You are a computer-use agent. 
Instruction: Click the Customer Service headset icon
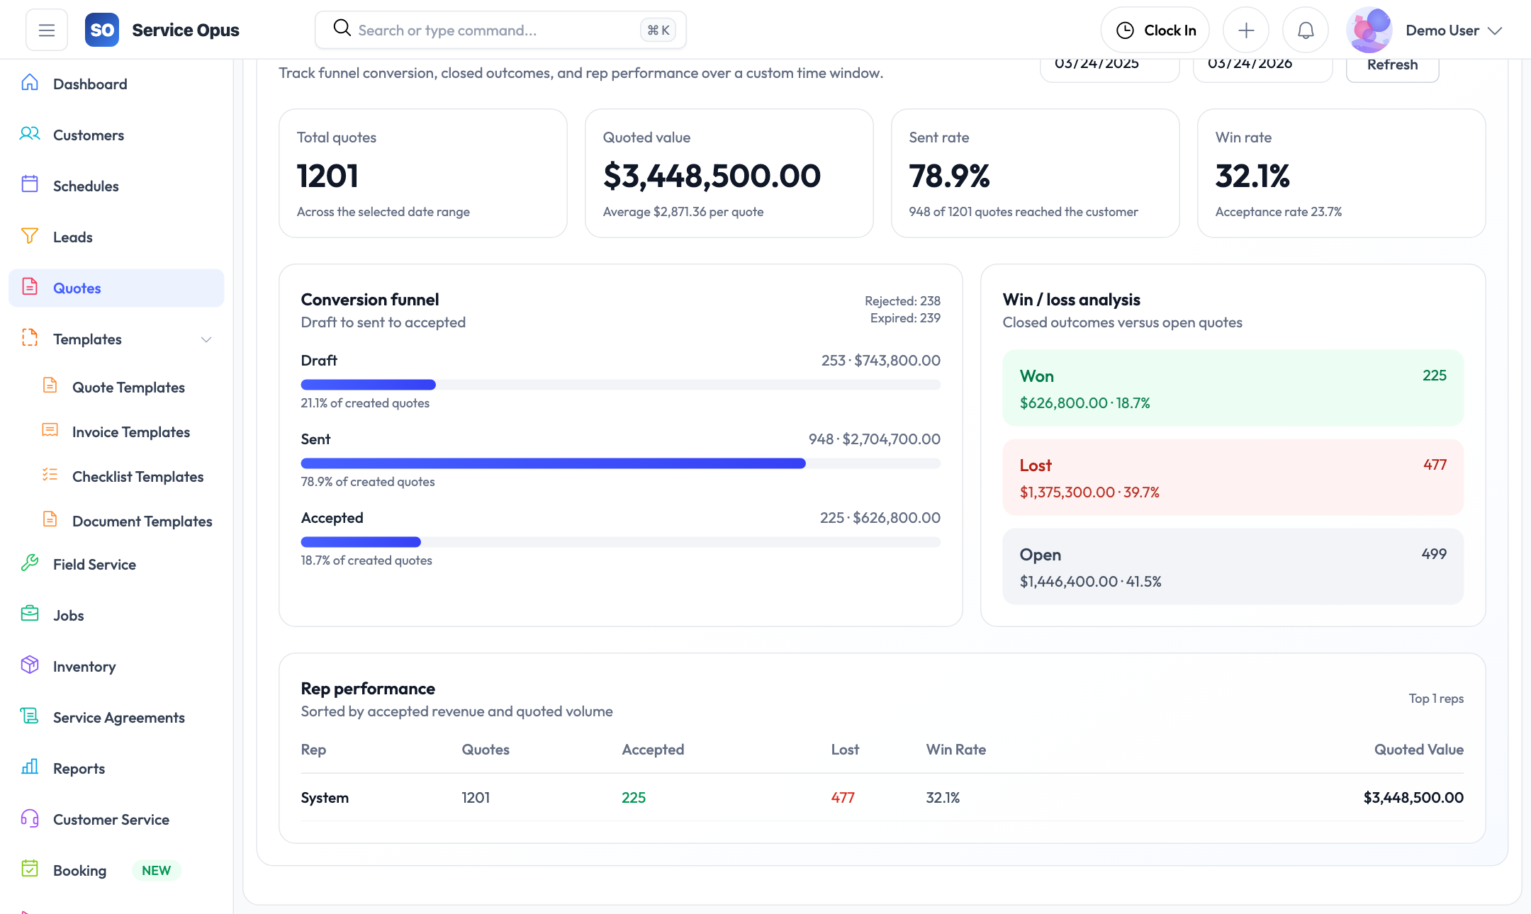[30, 818]
